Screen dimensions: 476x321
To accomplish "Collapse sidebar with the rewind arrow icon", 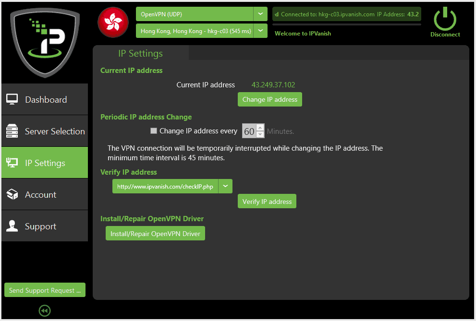I will pos(45,311).
